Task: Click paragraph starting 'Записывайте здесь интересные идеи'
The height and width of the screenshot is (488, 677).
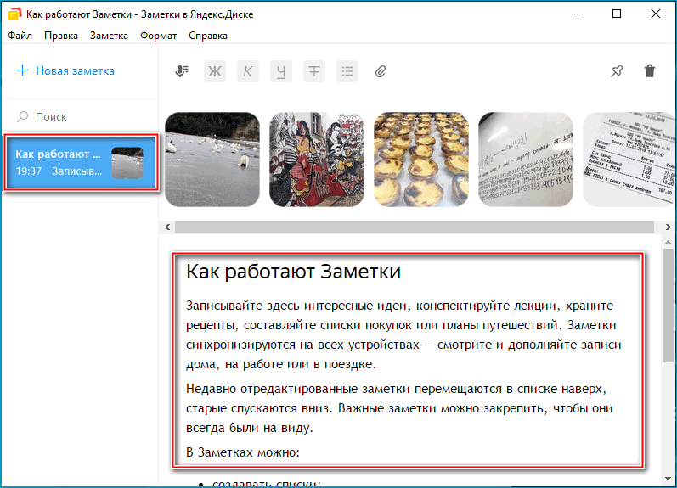Action: 403,335
